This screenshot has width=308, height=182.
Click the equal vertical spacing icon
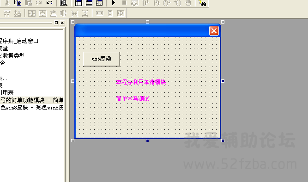click(85, 13)
